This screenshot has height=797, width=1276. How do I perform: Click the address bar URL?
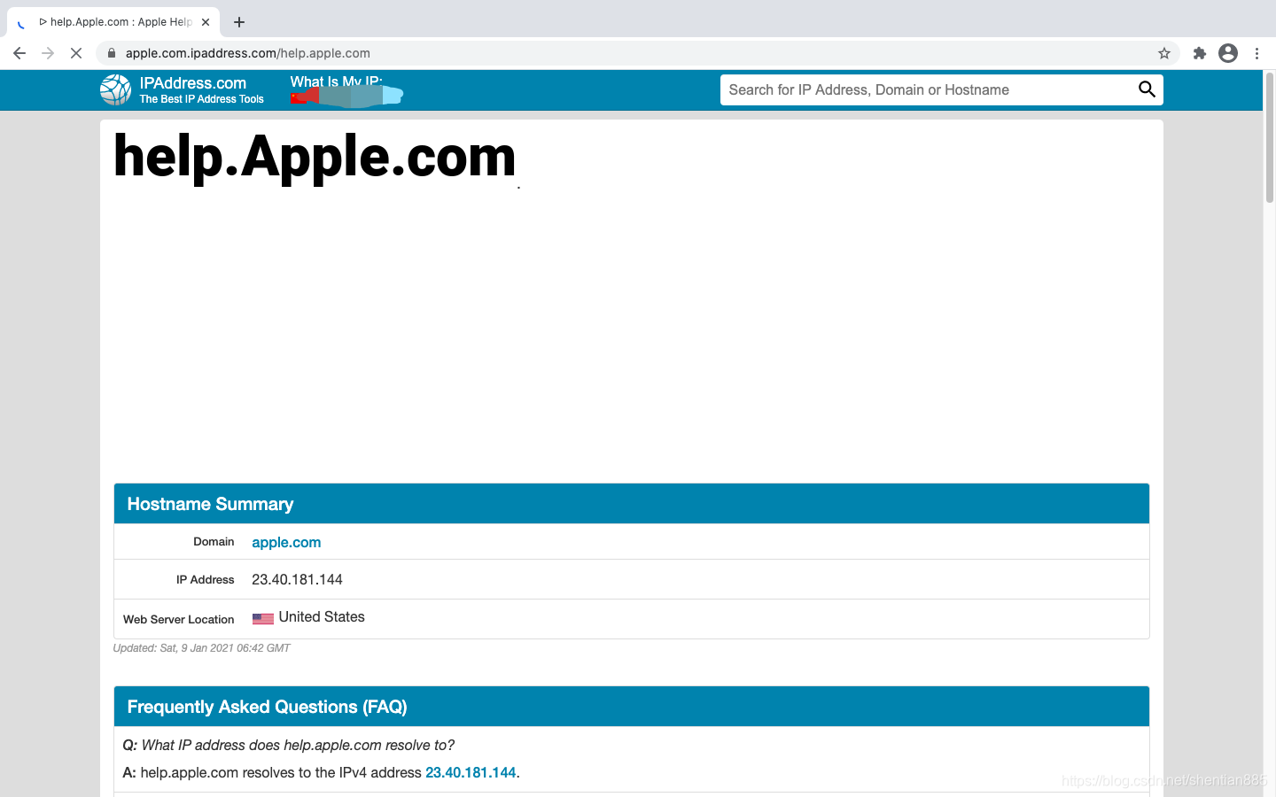tap(248, 53)
